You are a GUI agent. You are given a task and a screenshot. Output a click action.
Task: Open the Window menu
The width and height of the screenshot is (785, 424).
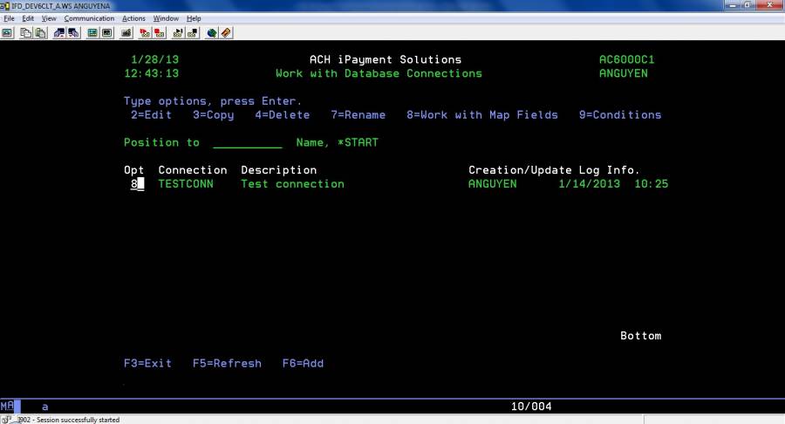pyautogui.click(x=165, y=18)
